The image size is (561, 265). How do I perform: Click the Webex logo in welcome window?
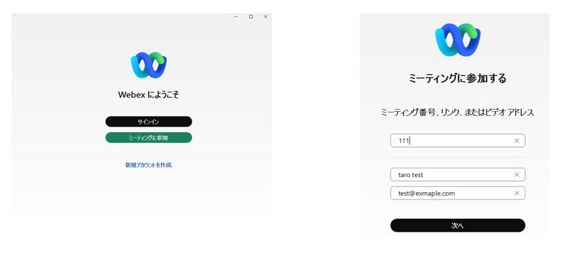[149, 65]
